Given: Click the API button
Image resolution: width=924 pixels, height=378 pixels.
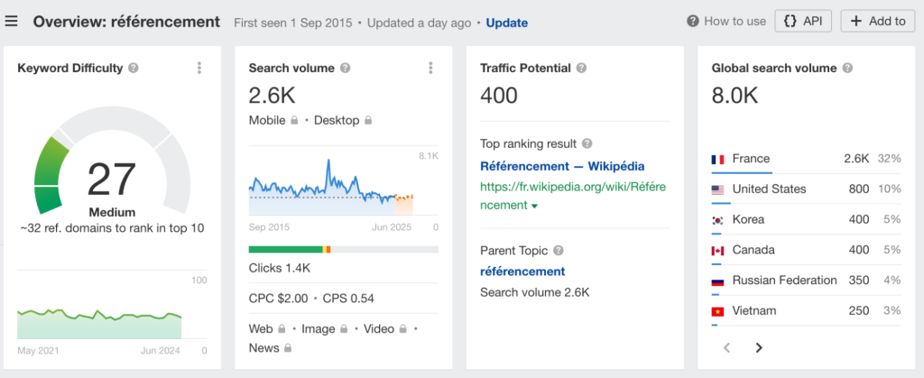Looking at the screenshot, I should 802,21.
